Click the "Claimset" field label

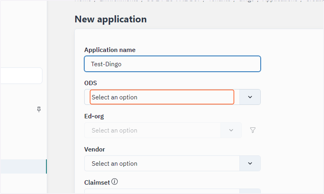[97, 182]
